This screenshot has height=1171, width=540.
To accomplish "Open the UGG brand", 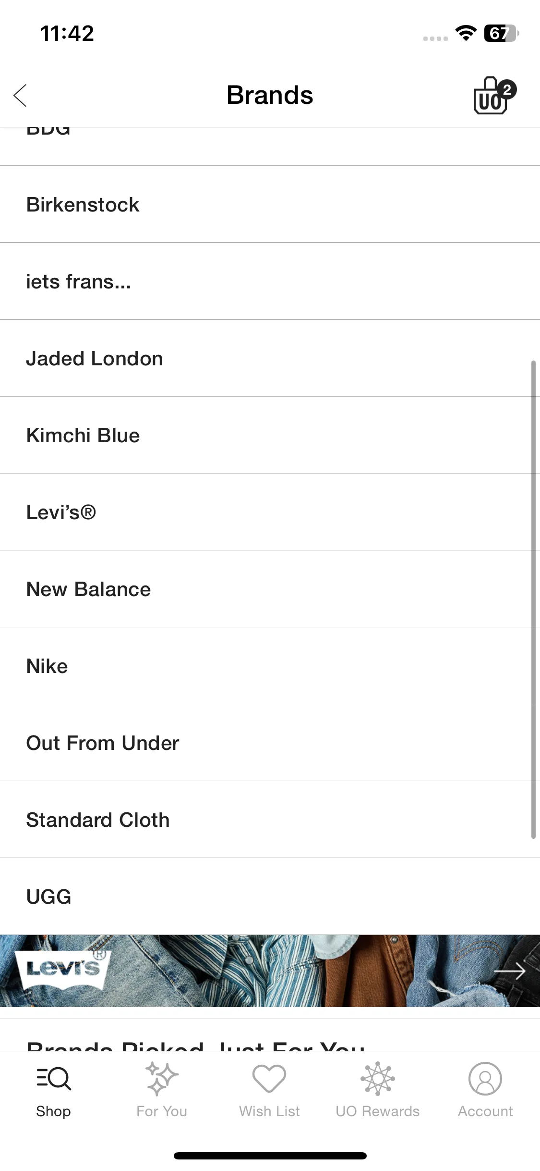I will (x=270, y=897).
